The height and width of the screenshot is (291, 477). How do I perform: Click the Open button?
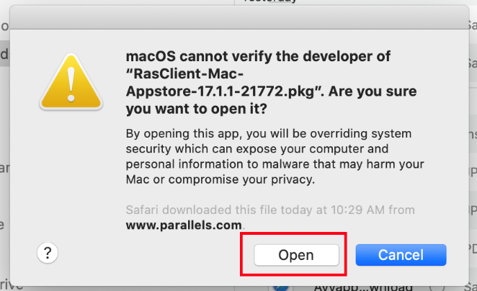pos(296,255)
